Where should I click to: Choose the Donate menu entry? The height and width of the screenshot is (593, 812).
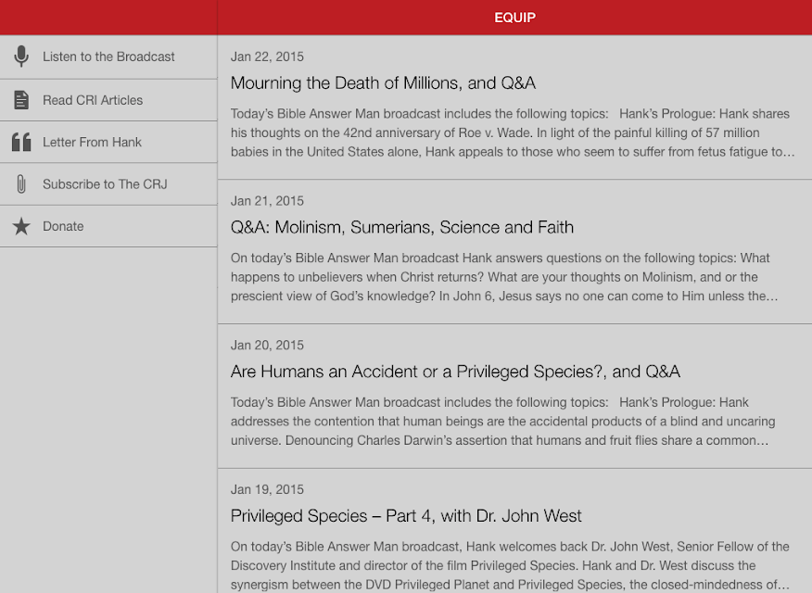(x=108, y=226)
